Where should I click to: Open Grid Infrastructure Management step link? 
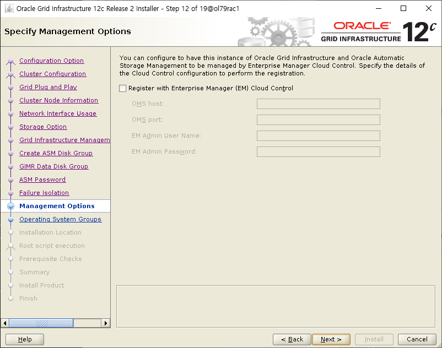[64, 140]
